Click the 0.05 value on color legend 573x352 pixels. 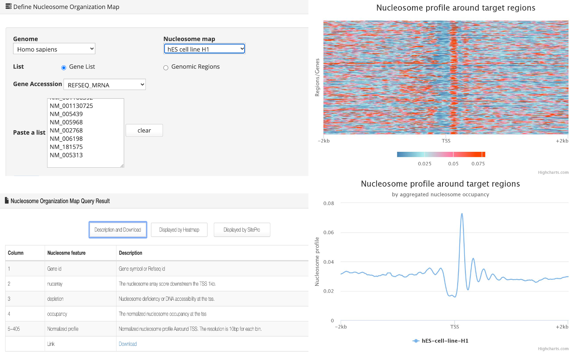[x=453, y=164]
